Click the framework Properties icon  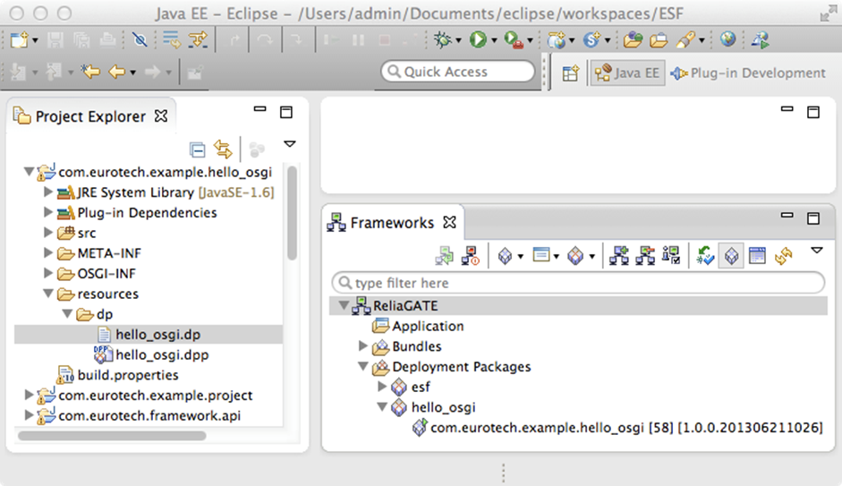(x=671, y=256)
